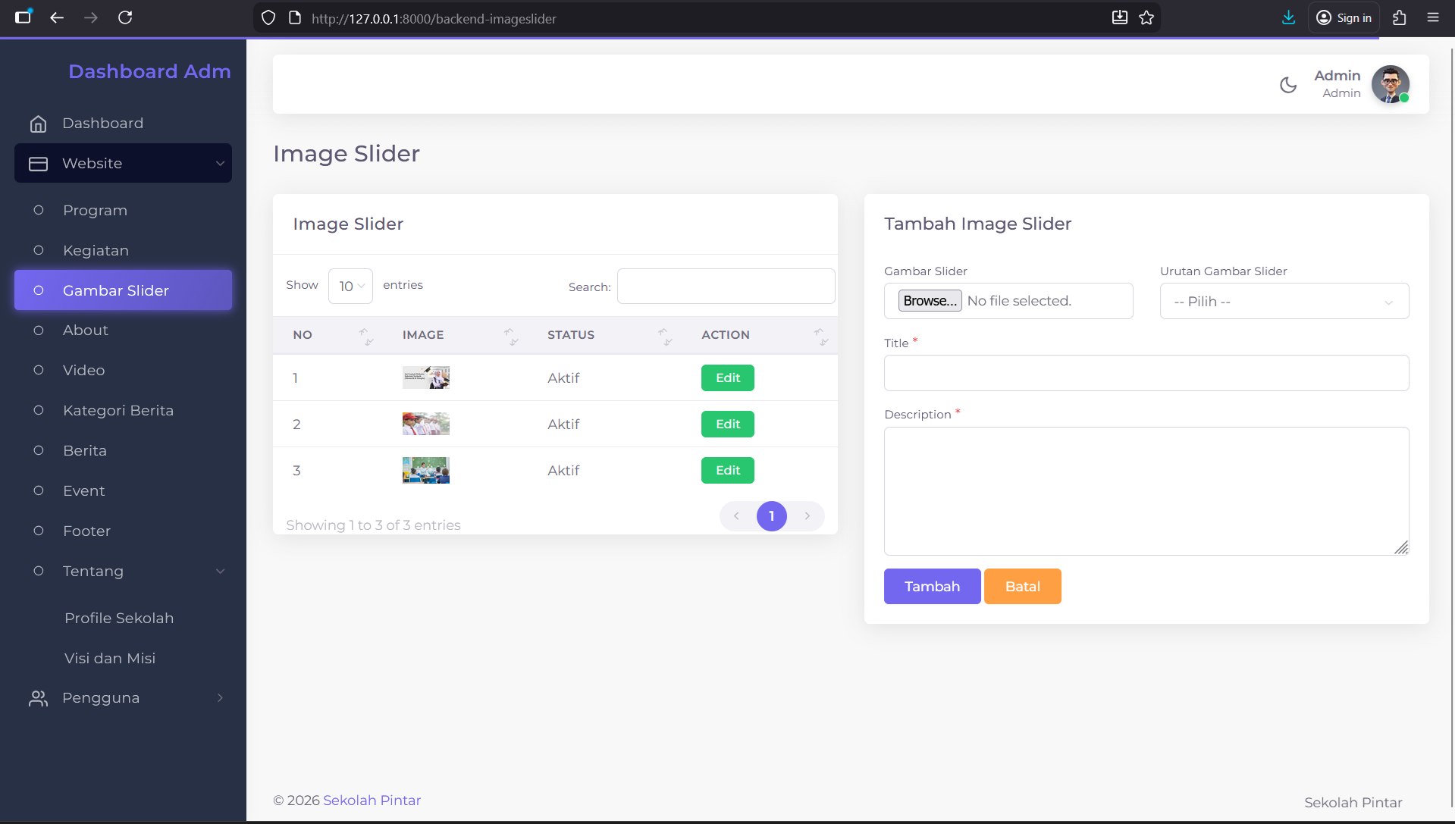Open the Sekolah Pintar footer link

click(x=372, y=801)
